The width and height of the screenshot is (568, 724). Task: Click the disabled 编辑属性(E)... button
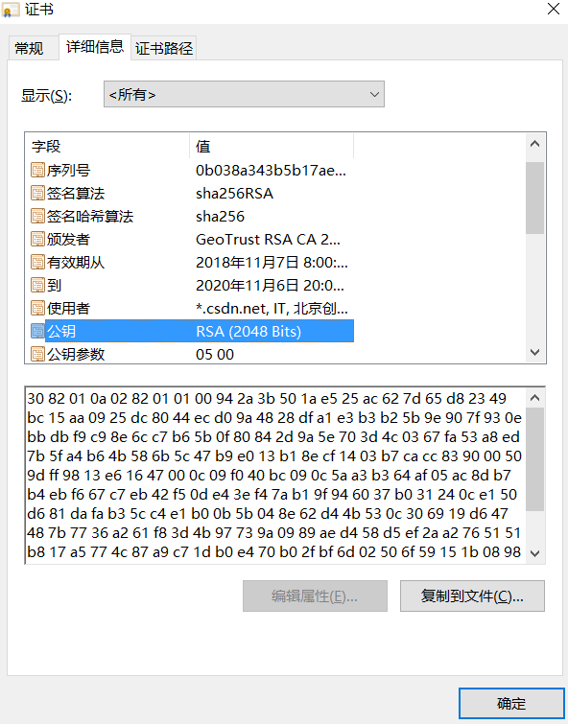pos(315,596)
